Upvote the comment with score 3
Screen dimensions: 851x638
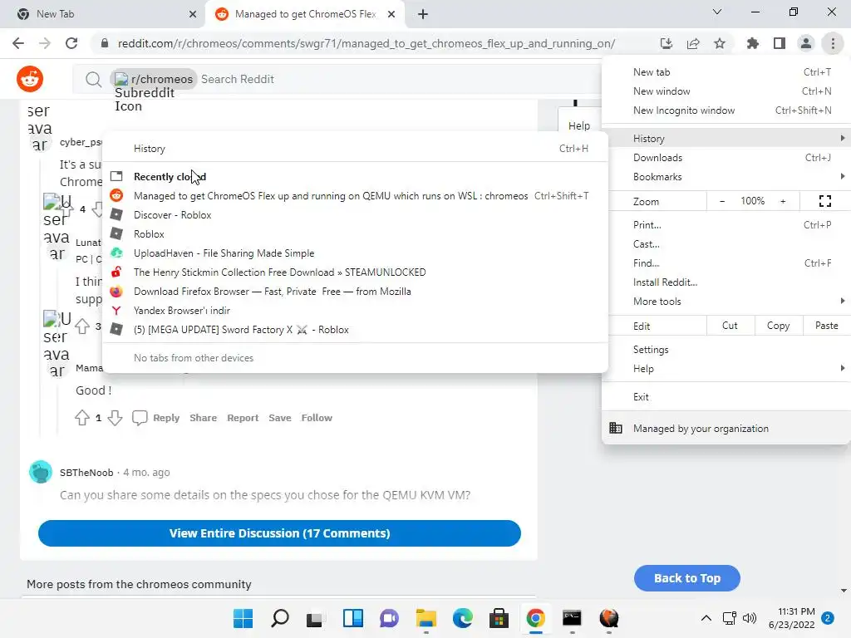(x=82, y=326)
